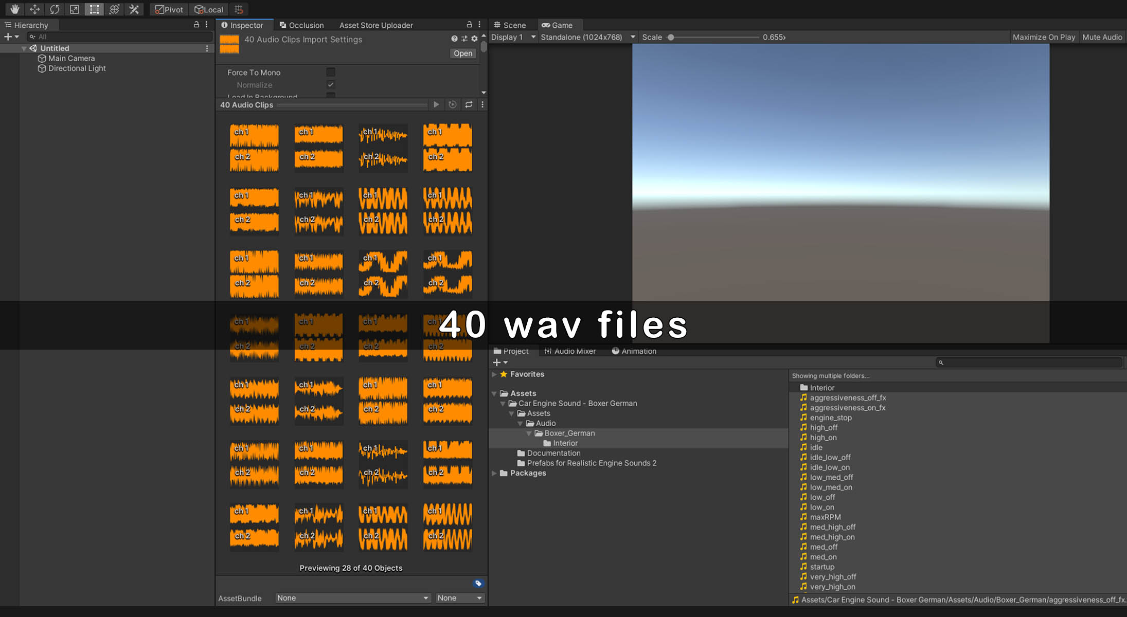Click the asset label tag icon
This screenshot has height=617, width=1127.
[x=478, y=583]
